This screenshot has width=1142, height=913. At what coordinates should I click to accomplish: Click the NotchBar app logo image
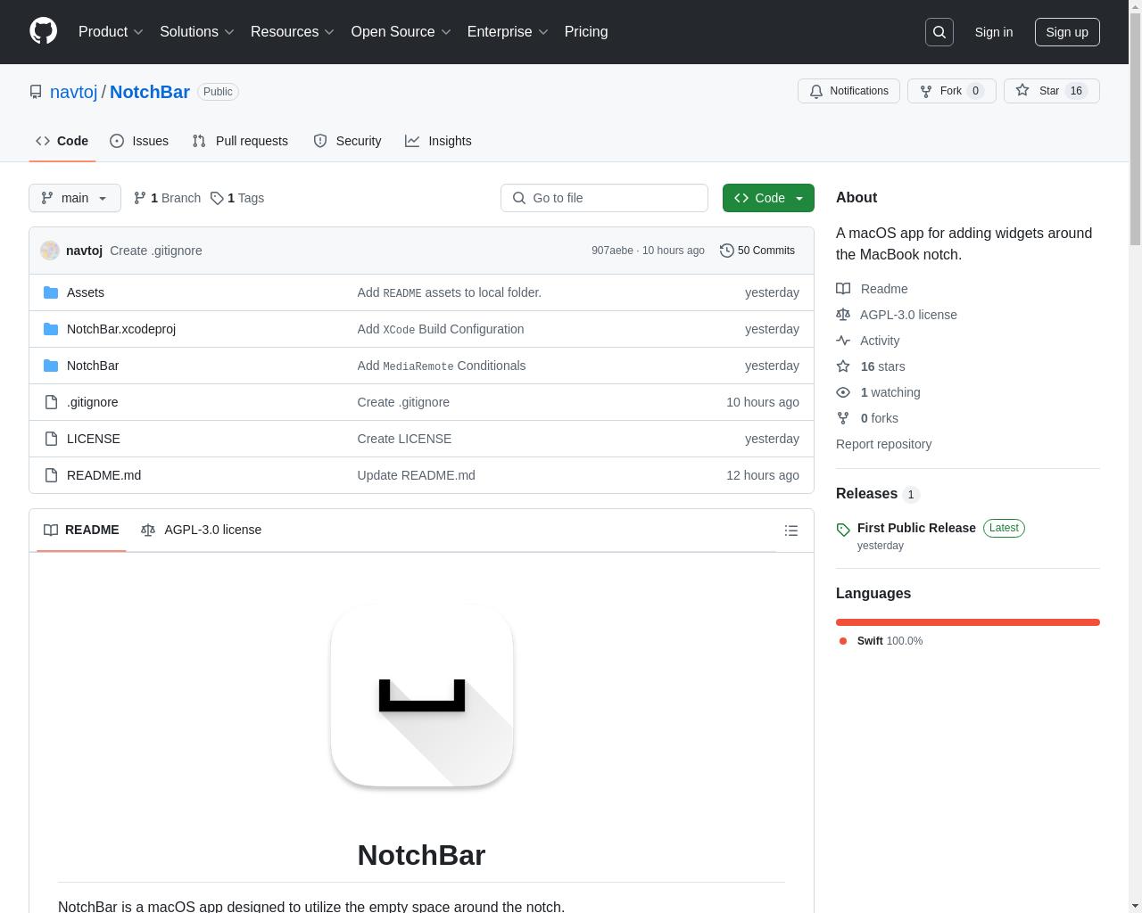click(x=421, y=695)
